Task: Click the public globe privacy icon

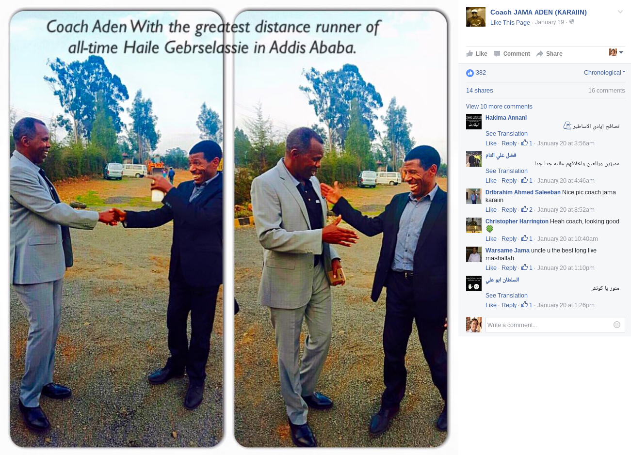Action: [572, 22]
